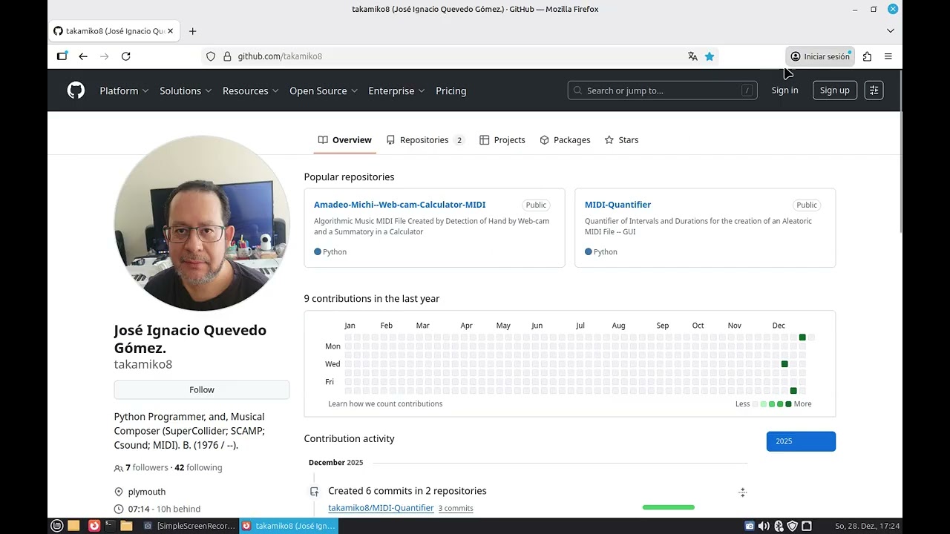Click the profile avatar photo
The image size is (950, 534).
coord(202,223)
